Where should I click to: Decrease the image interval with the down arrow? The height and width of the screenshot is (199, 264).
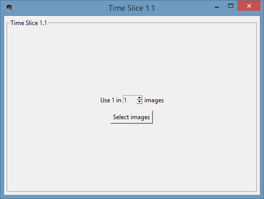pyautogui.click(x=139, y=102)
